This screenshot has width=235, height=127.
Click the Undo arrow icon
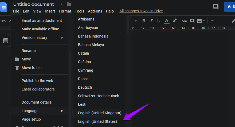[4, 21]
